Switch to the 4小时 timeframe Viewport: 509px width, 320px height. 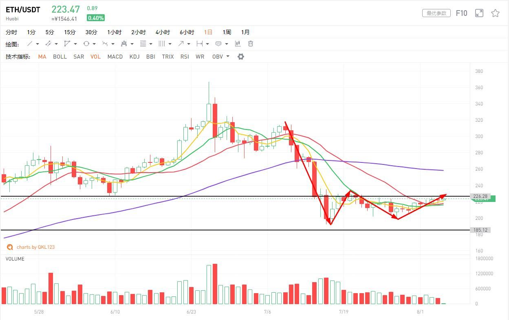point(163,32)
